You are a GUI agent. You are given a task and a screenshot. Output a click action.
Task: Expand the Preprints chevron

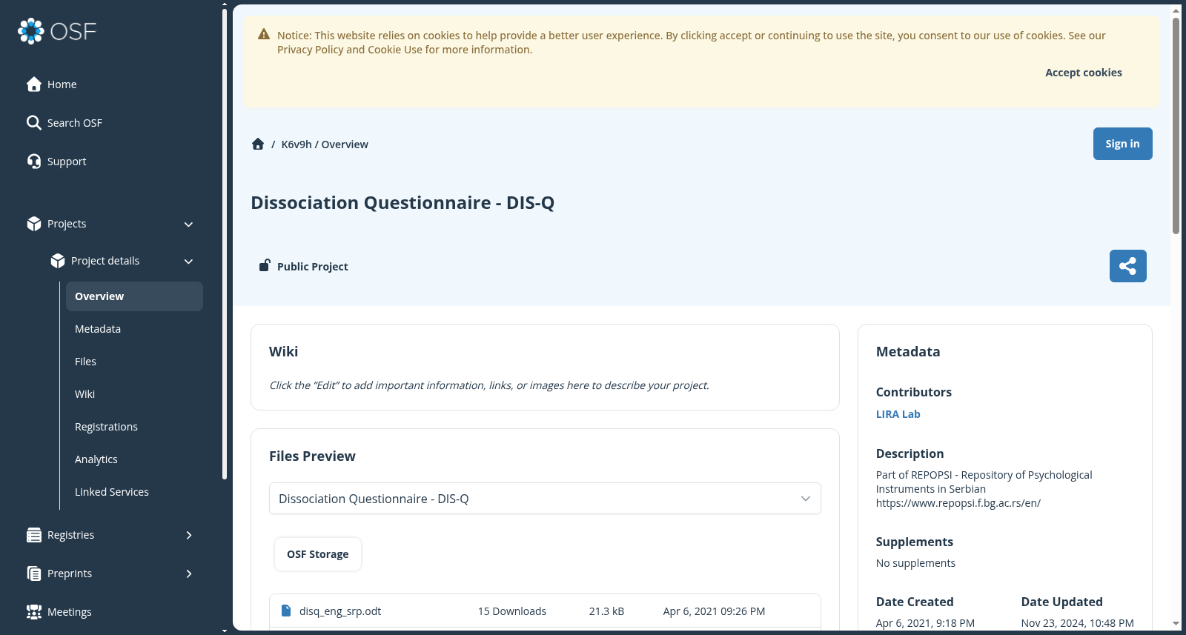(x=189, y=574)
